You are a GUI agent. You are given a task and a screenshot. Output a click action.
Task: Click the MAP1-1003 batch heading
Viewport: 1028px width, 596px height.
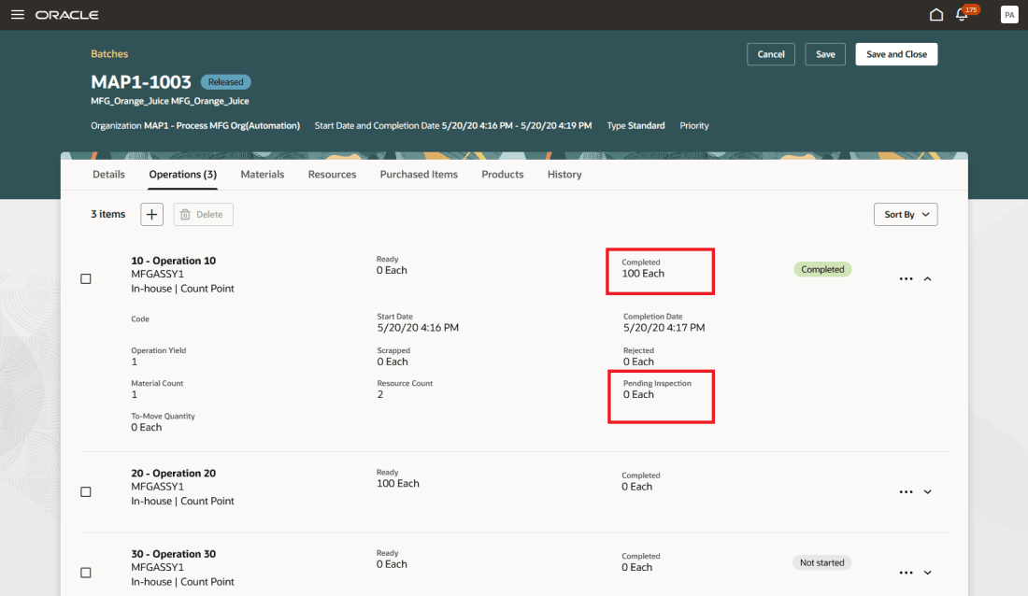(x=141, y=82)
